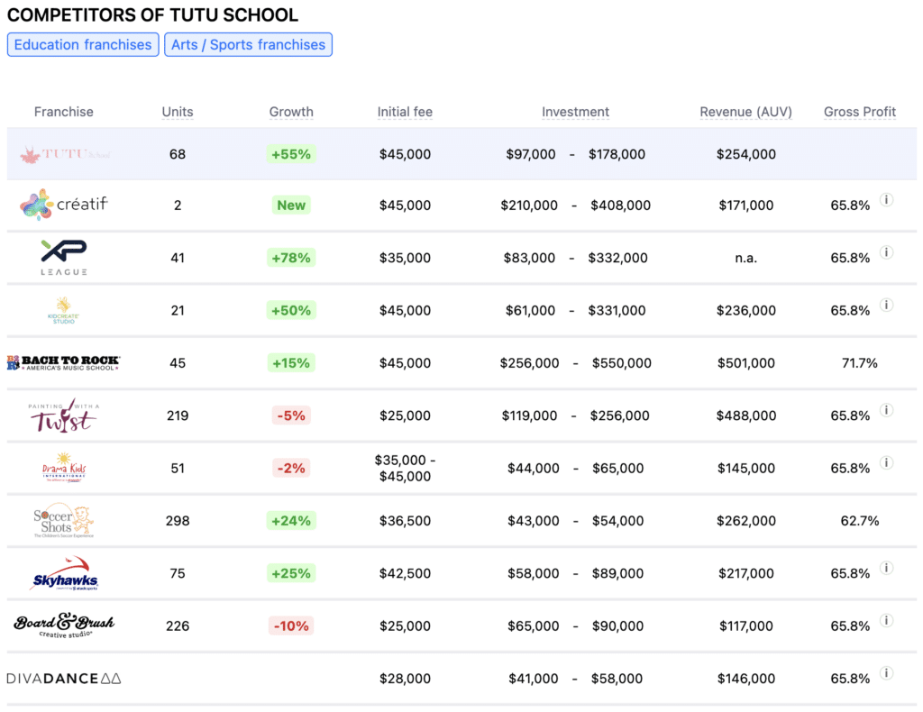This screenshot has height=712, width=923.
Task: Click info icon in XP League row
Action: 886,252
